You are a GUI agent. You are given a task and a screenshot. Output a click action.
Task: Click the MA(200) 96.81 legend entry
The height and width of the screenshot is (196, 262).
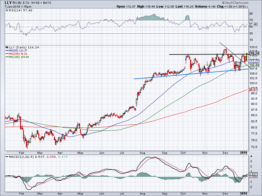[16, 54]
